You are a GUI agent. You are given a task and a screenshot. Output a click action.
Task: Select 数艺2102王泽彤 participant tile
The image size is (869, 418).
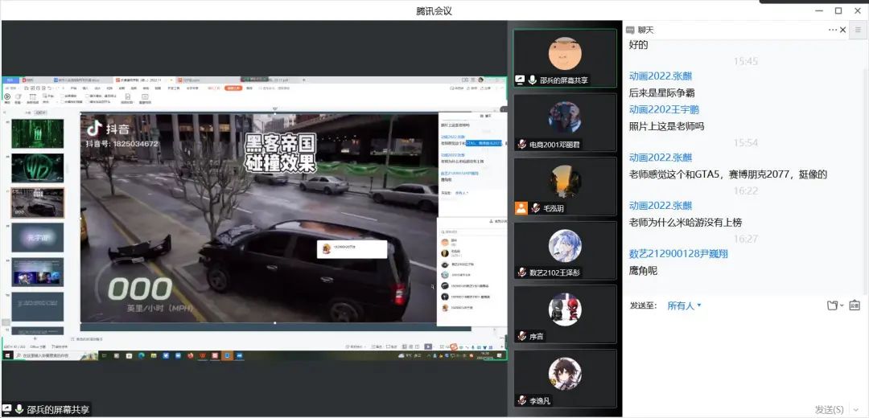pyautogui.click(x=565, y=251)
